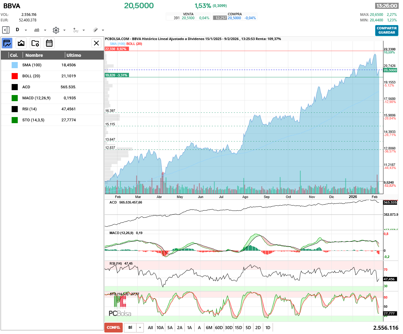Click the red CONFG. button

click(x=114, y=328)
